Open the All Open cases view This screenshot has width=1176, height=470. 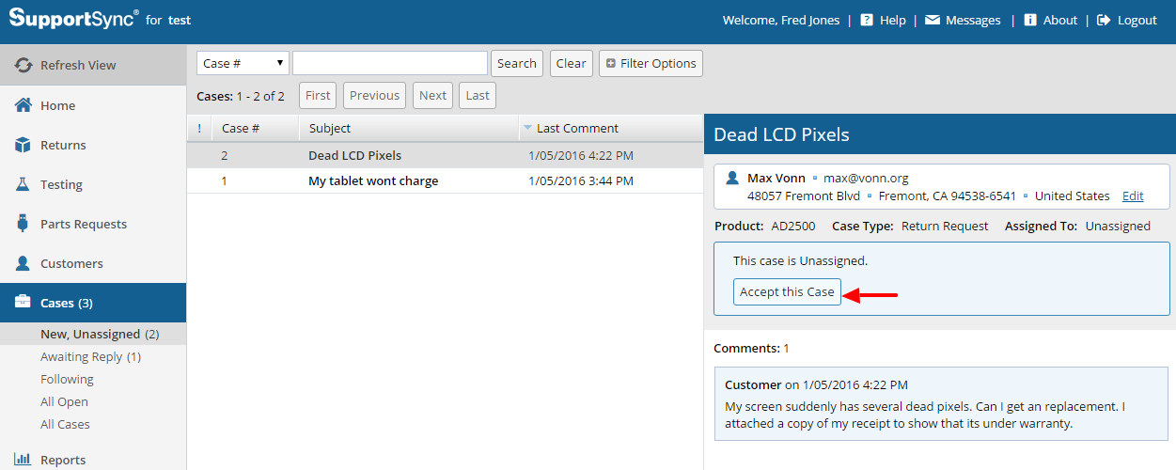click(x=64, y=401)
